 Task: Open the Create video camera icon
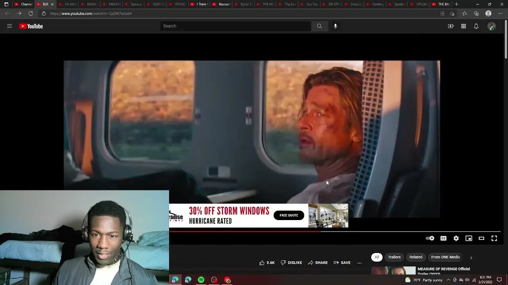point(451,26)
